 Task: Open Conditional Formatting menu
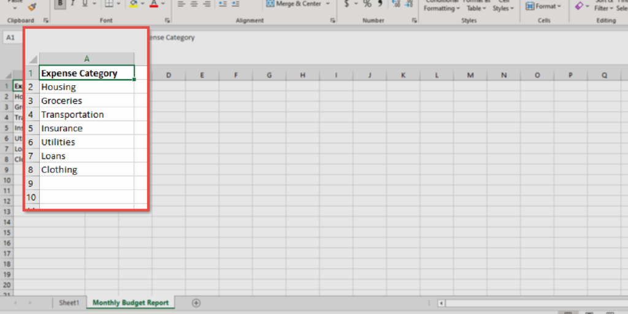[x=442, y=5]
